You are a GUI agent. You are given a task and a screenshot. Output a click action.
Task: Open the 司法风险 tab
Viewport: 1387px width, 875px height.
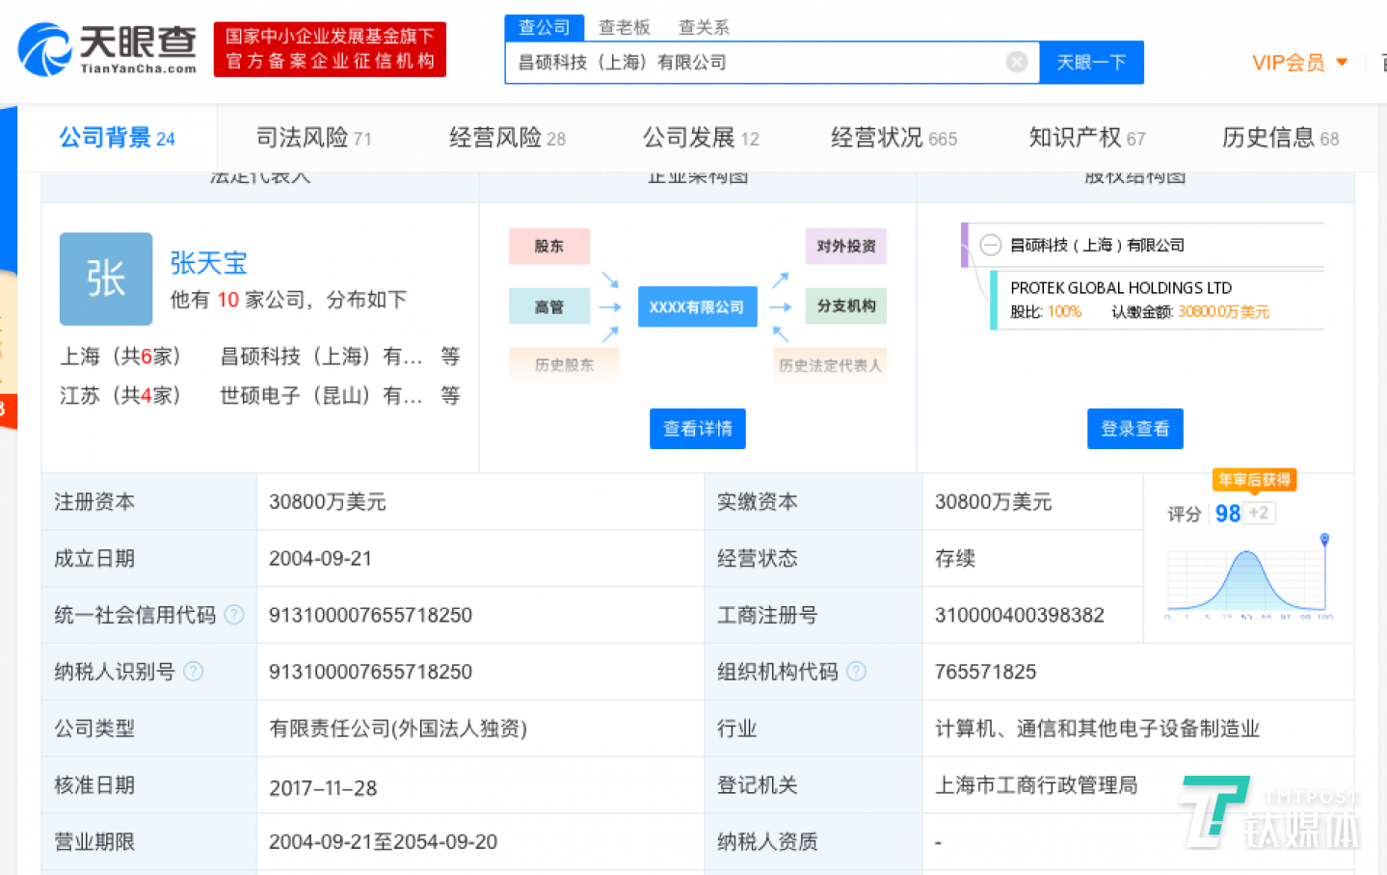tap(313, 138)
